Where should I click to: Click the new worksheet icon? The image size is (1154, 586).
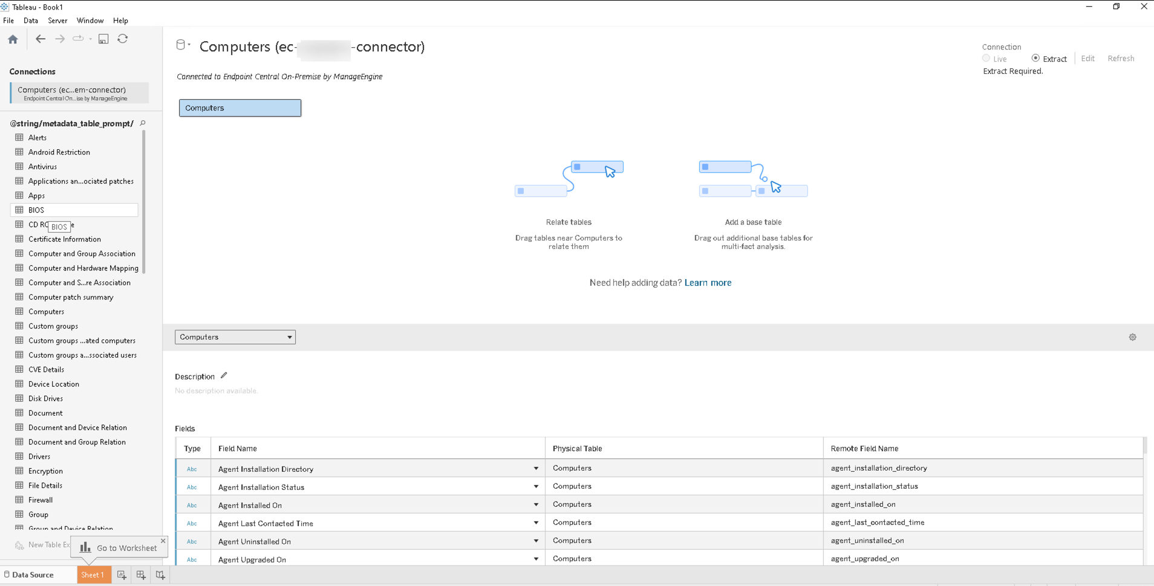tap(122, 575)
